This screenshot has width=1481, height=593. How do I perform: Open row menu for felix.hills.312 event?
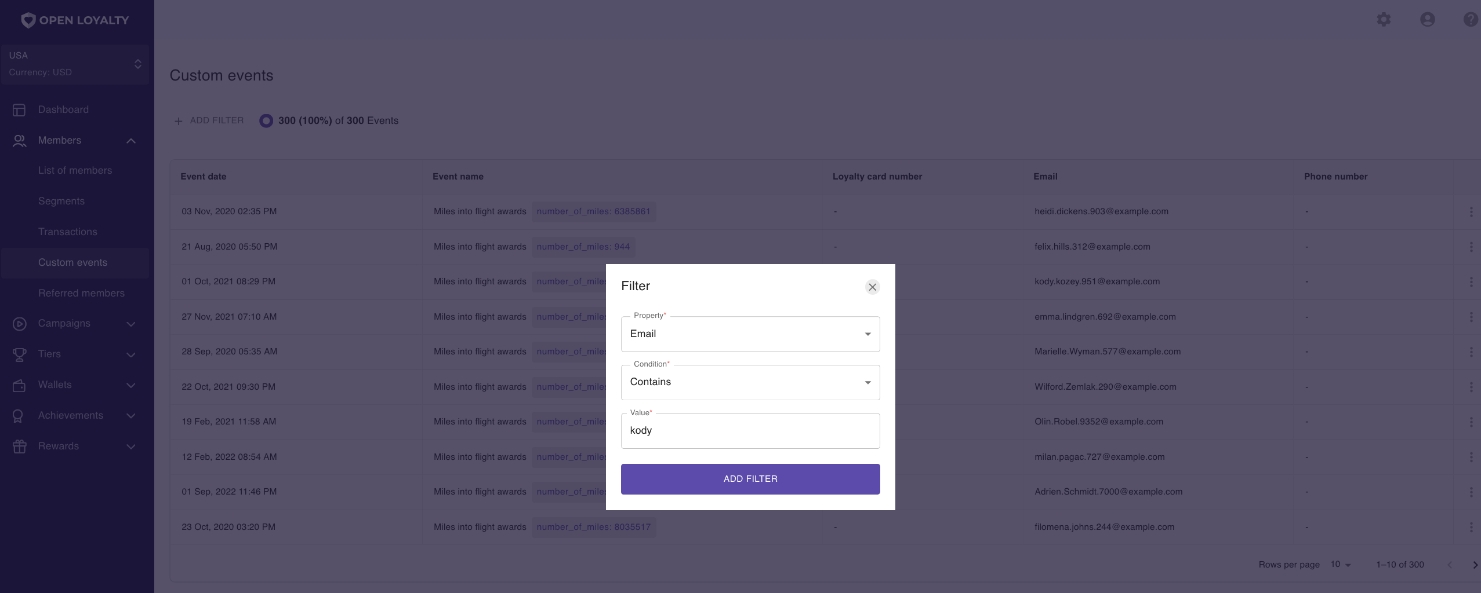point(1471,247)
